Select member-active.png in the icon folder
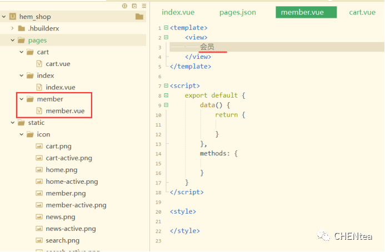The image size is (385, 252). [76, 205]
